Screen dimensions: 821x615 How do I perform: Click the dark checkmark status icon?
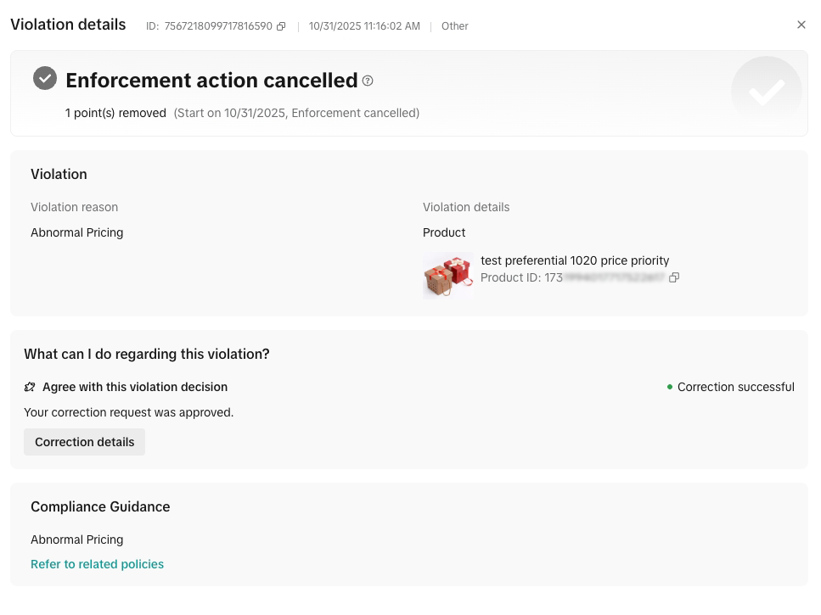coord(45,78)
